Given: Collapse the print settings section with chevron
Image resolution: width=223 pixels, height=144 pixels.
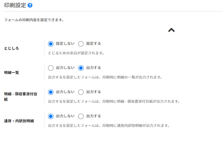Looking at the screenshot, I should click(x=171, y=30).
